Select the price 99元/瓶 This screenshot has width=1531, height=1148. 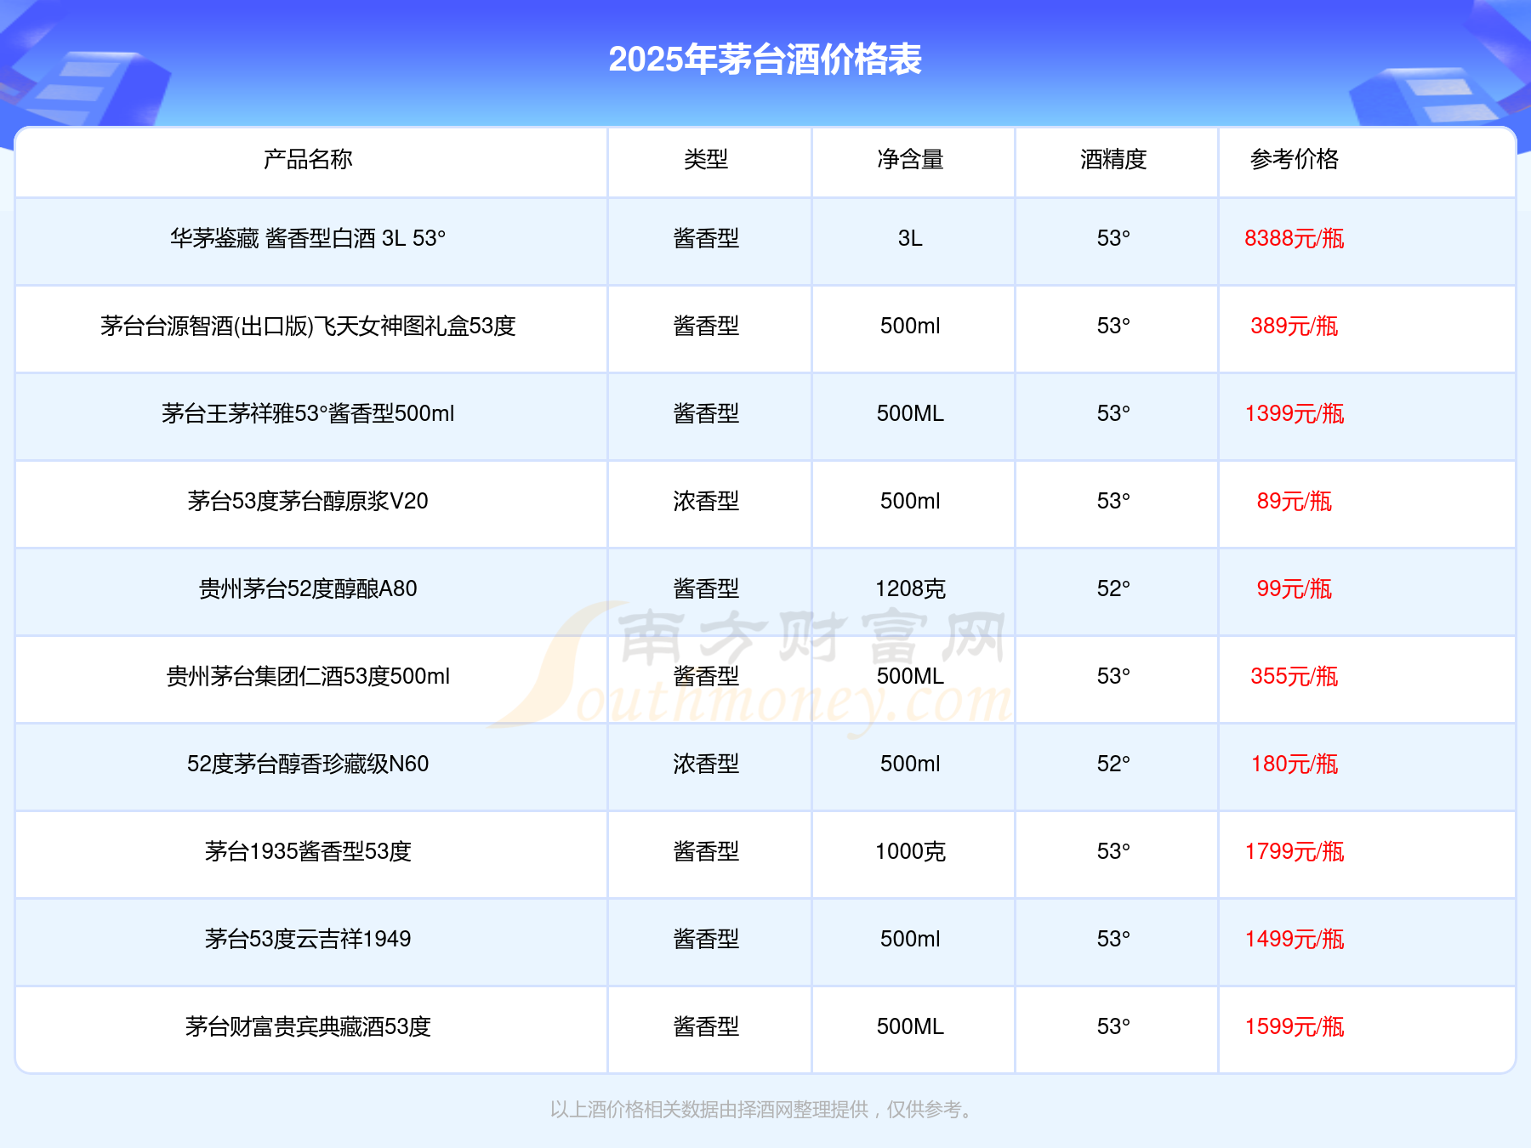(1295, 588)
